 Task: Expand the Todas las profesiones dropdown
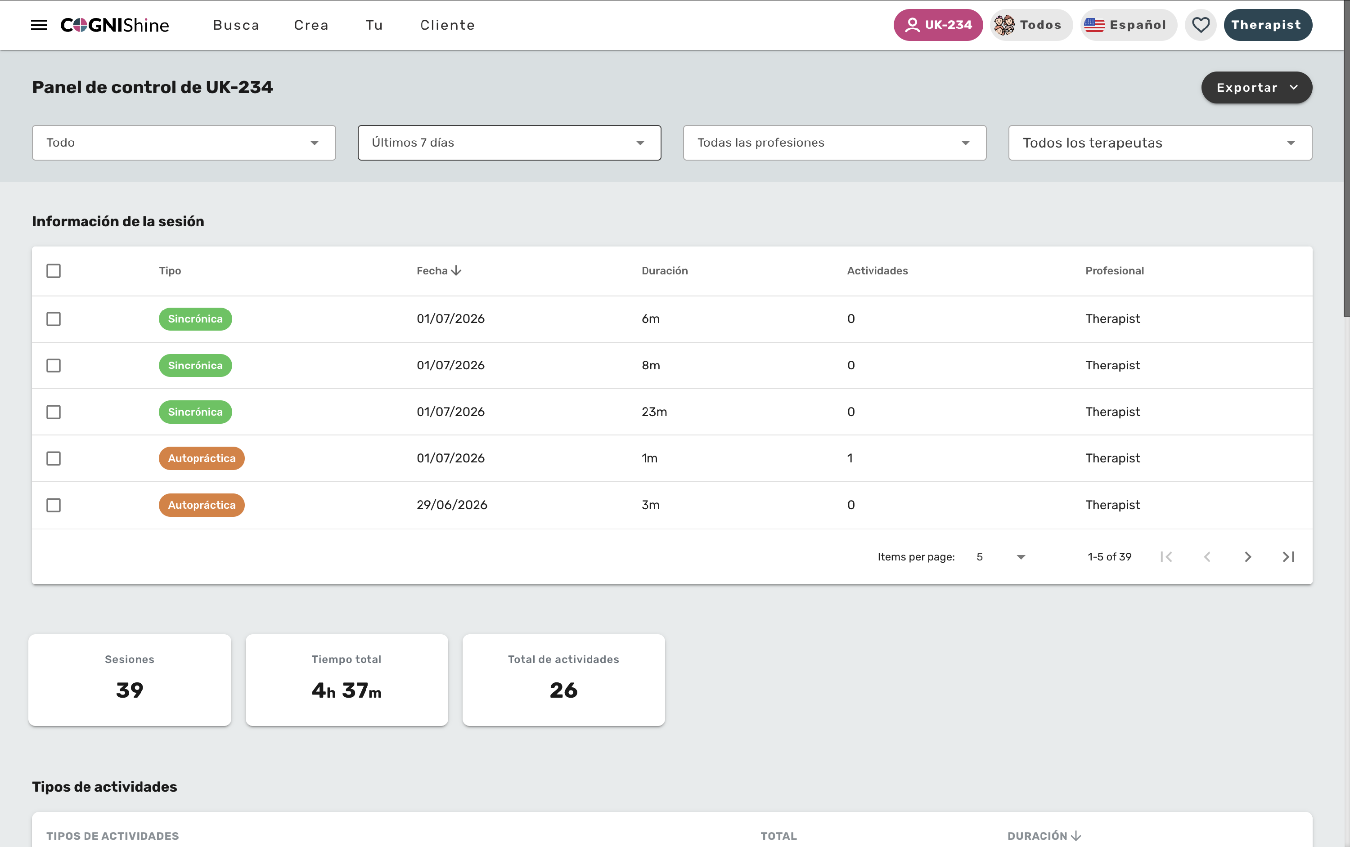tap(834, 143)
